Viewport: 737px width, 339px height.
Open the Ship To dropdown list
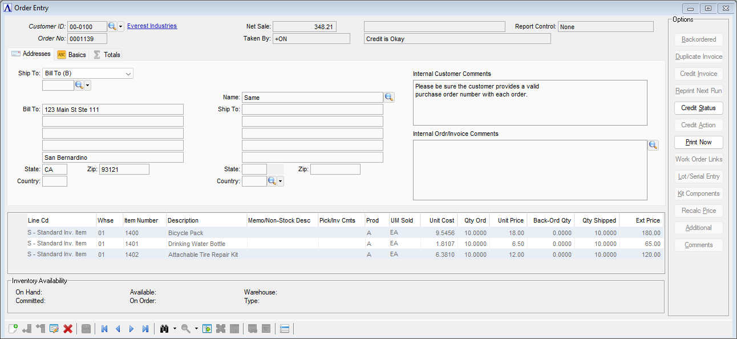(128, 74)
